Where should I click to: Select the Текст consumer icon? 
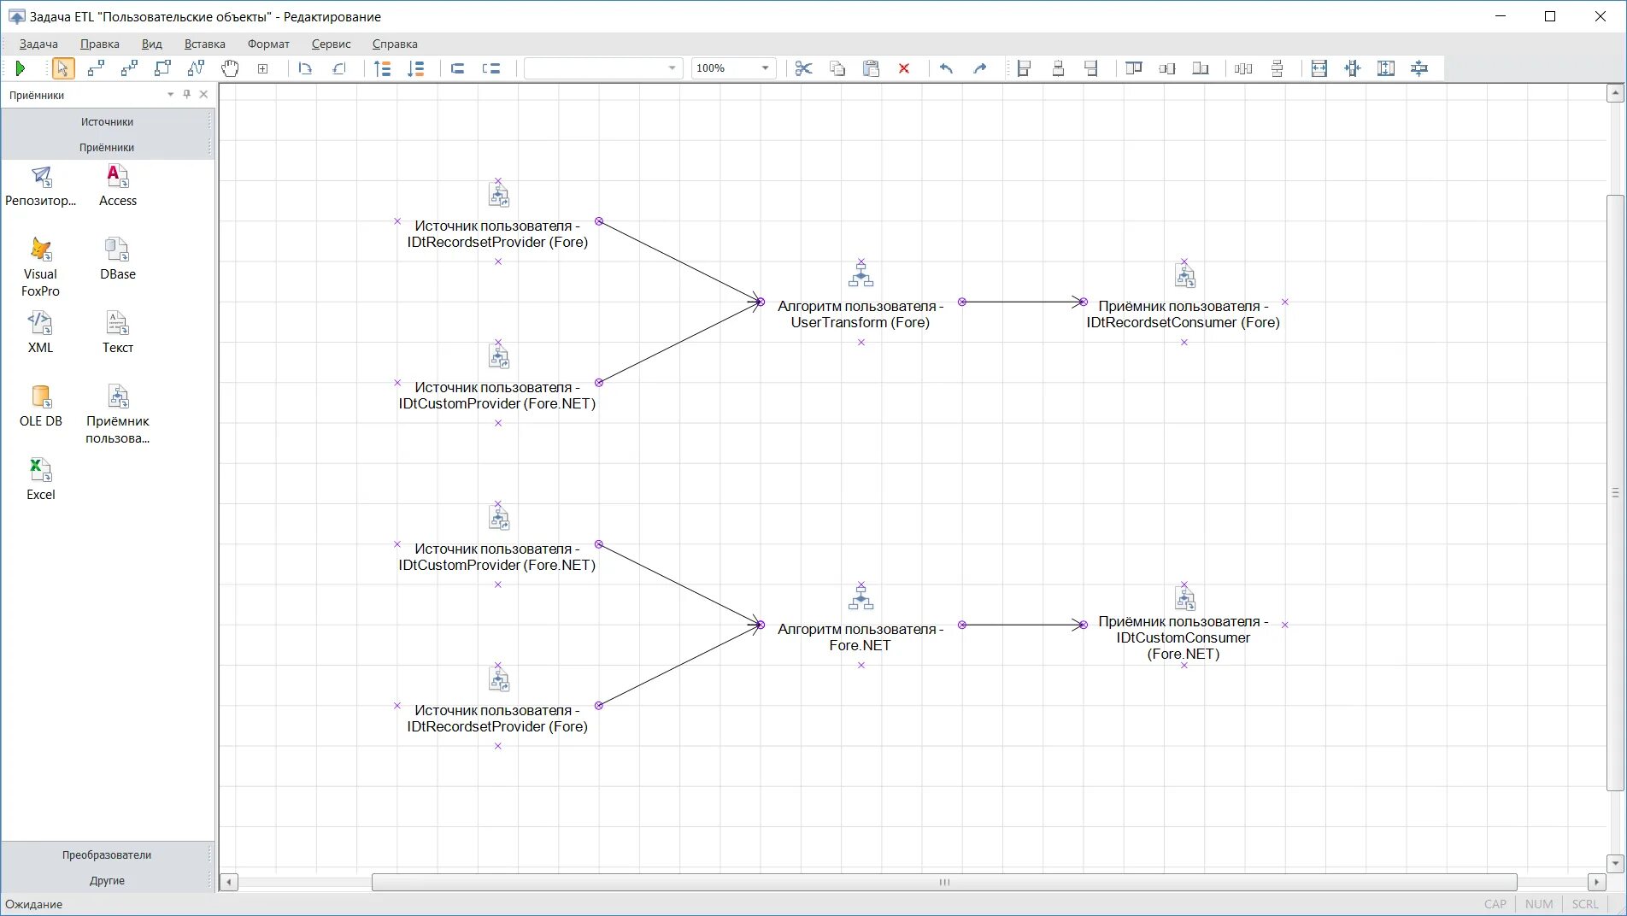pos(118,333)
